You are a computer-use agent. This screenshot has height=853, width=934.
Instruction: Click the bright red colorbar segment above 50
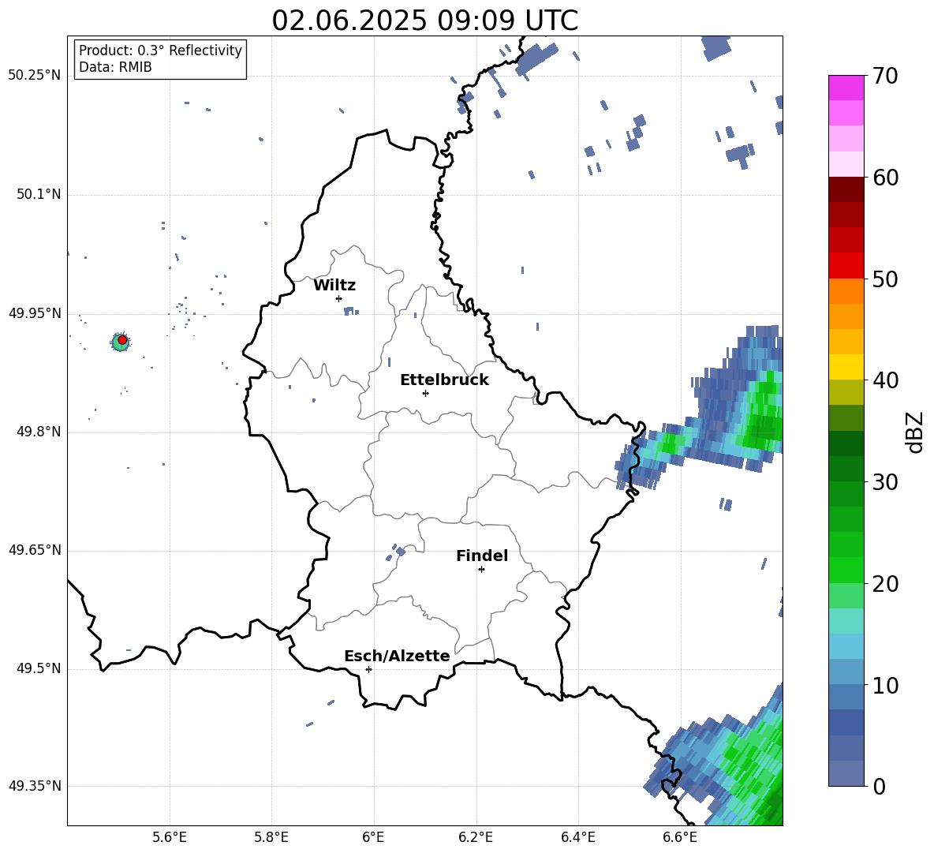[x=846, y=266]
